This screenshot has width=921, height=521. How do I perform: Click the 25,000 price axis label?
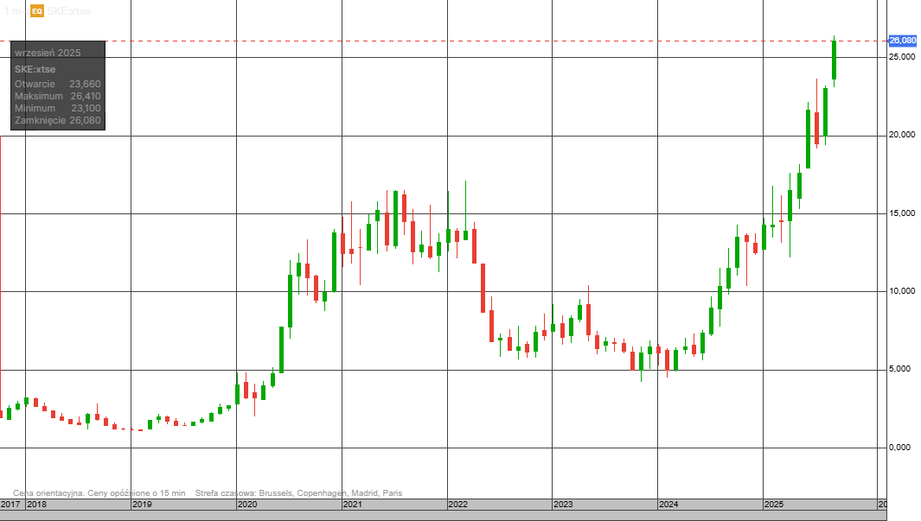pos(902,57)
